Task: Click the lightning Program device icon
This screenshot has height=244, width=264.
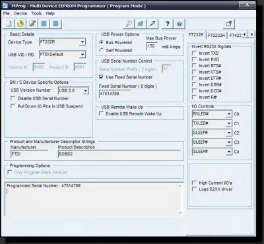Action: coord(152,24)
